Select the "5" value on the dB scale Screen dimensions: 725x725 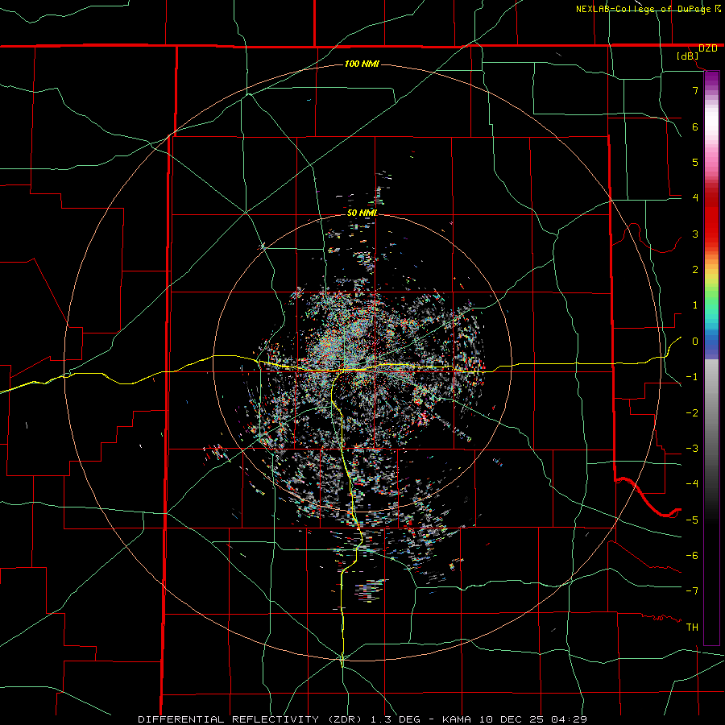click(x=695, y=162)
